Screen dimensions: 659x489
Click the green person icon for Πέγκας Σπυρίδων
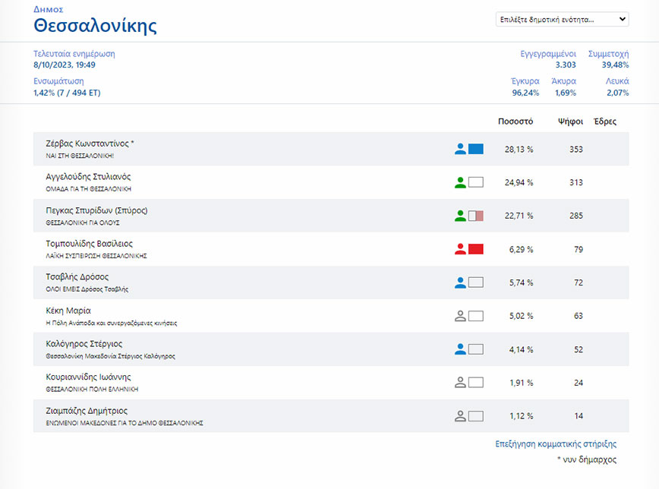[x=460, y=216]
